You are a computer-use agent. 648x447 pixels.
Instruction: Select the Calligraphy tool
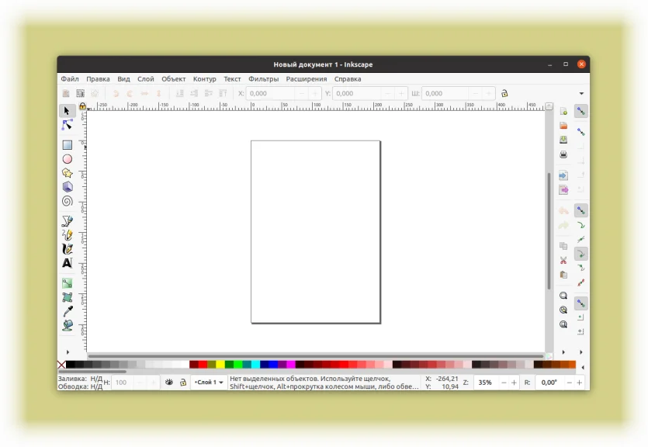click(x=68, y=249)
